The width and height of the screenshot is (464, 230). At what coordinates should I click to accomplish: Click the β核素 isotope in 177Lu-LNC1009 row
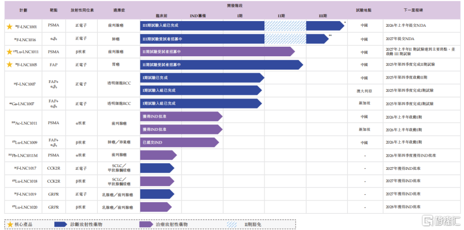coord(81,142)
